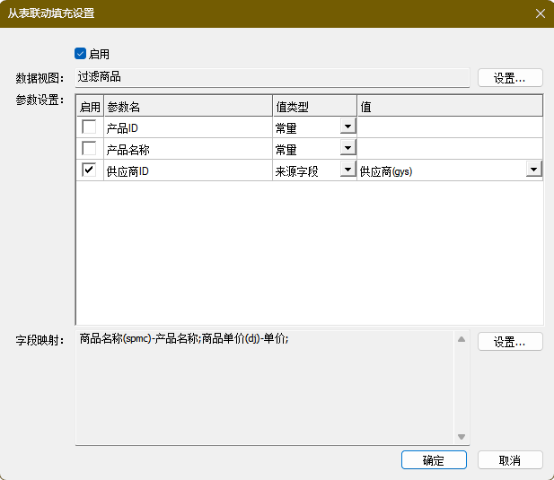Click the value cell for 产品名称

tap(450, 149)
